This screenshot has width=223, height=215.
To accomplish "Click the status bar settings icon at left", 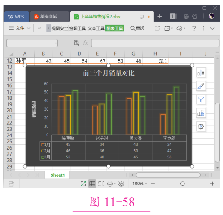I will click(11, 184).
